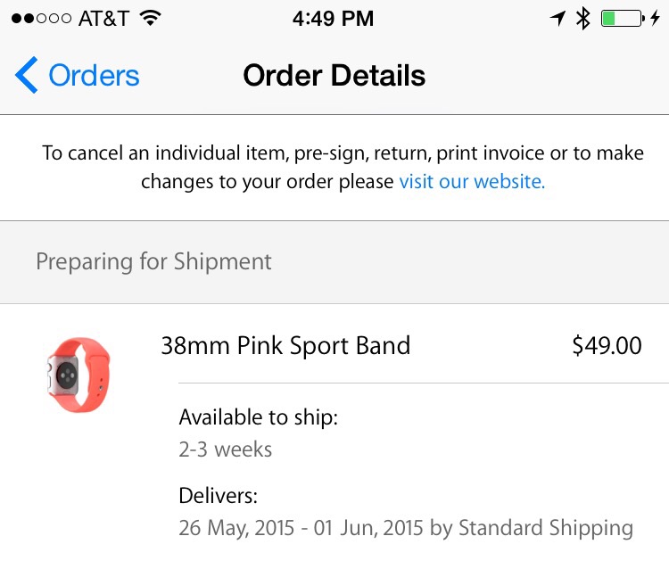The image size is (669, 569).
Task: Tap the Bluetooth icon in status bar
Action: pos(582,19)
